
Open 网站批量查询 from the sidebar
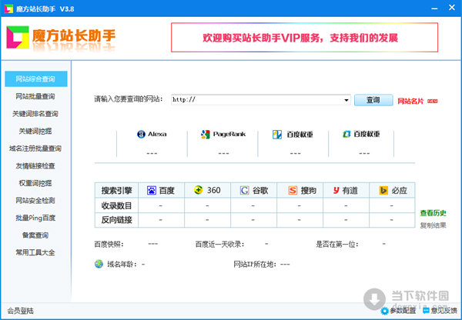point(35,96)
